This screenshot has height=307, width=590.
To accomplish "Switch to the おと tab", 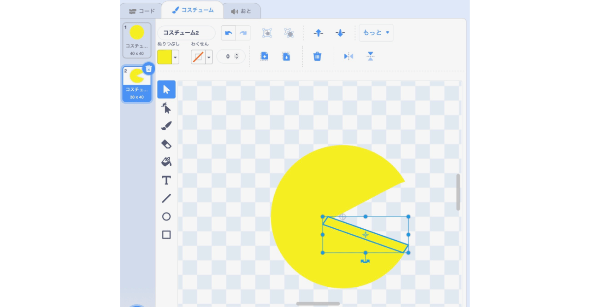I will point(242,11).
